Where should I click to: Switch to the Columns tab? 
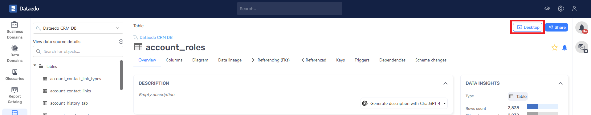pyautogui.click(x=174, y=60)
